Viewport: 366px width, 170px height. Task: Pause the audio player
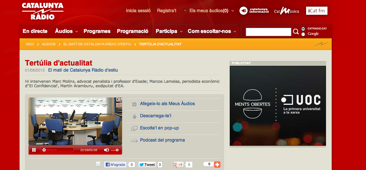coord(34,150)
